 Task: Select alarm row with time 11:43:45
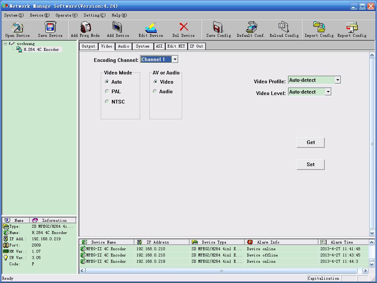pos(224,255)
